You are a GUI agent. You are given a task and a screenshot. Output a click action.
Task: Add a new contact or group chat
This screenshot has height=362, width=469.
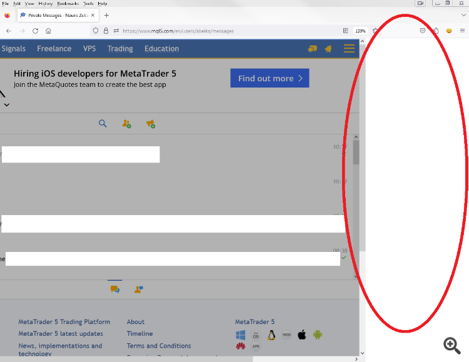(x=127, y=124)
